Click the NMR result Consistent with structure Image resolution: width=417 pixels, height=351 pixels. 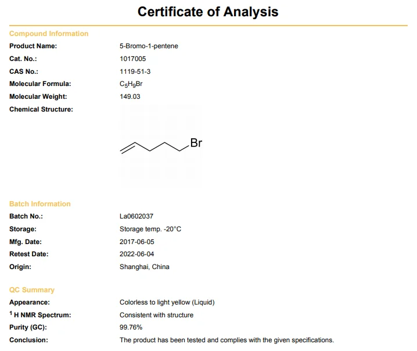click(157, 315)
